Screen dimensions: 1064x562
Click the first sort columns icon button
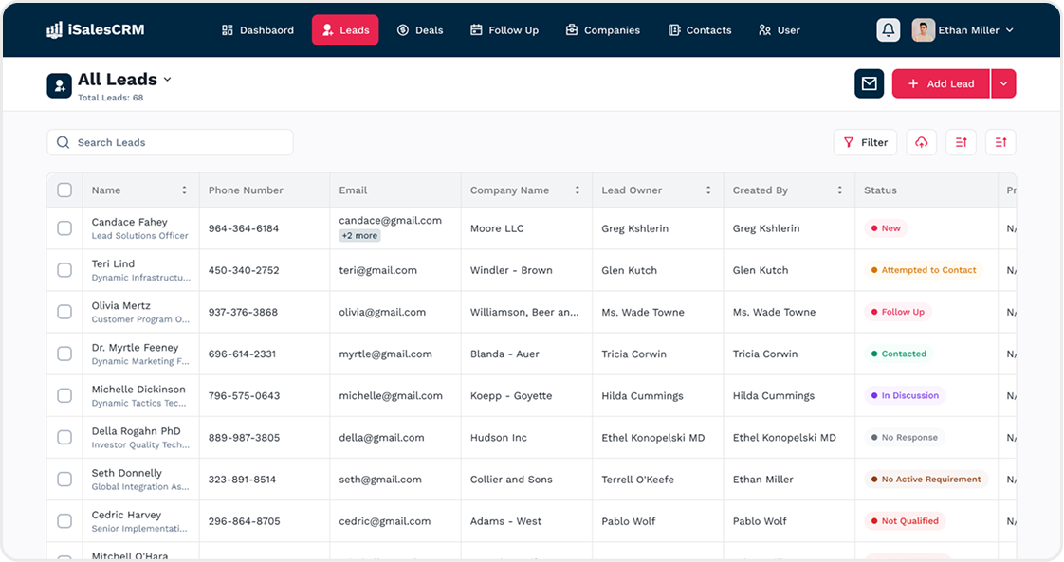pos(961,142)
